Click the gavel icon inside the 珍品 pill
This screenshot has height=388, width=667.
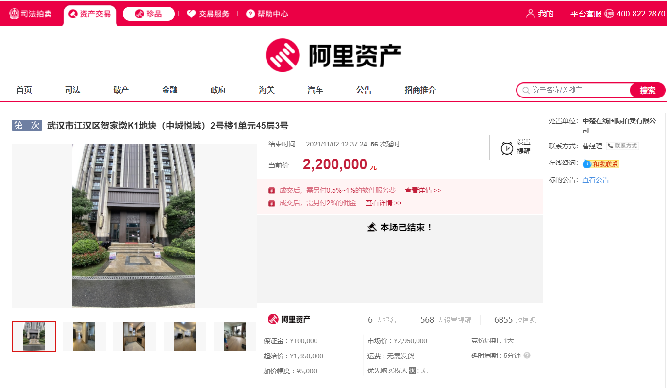coord(139,14)
